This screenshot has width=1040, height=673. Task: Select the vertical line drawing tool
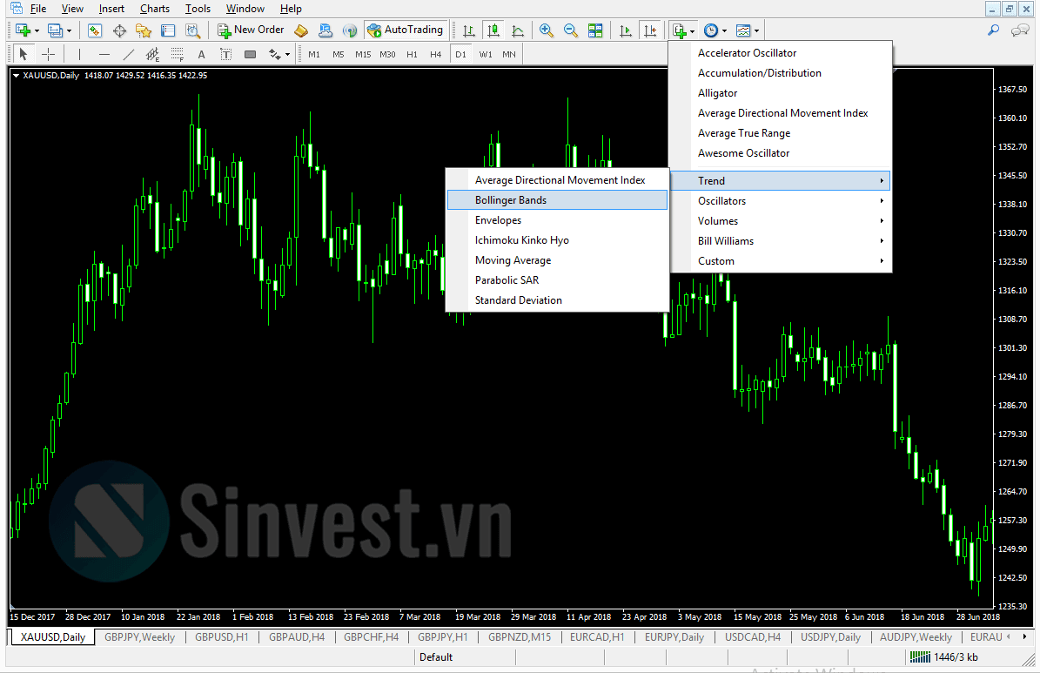(79, 55)
